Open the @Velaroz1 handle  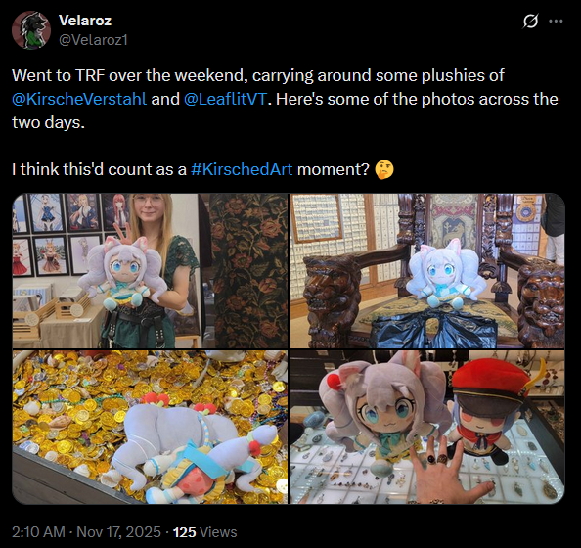tap(93, 40)
